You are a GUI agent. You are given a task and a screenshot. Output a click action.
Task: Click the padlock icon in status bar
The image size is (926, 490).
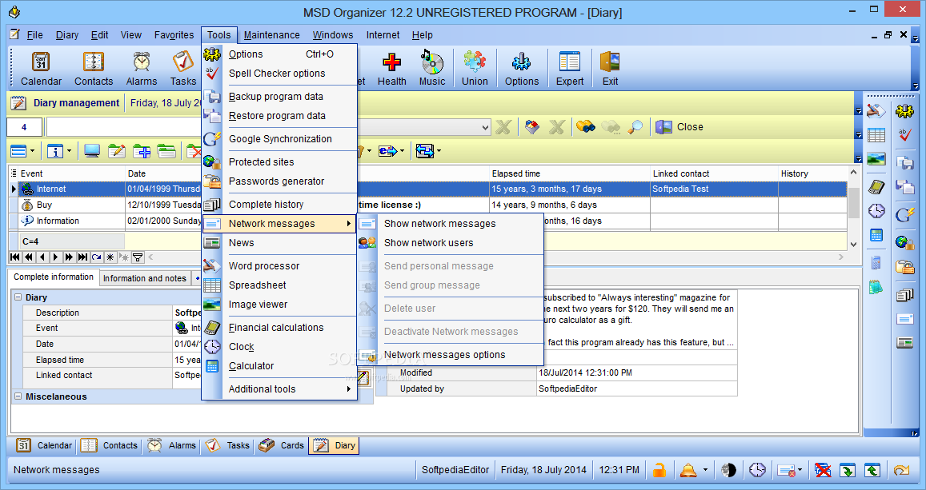pyautogui.click(x=659, y=470)
